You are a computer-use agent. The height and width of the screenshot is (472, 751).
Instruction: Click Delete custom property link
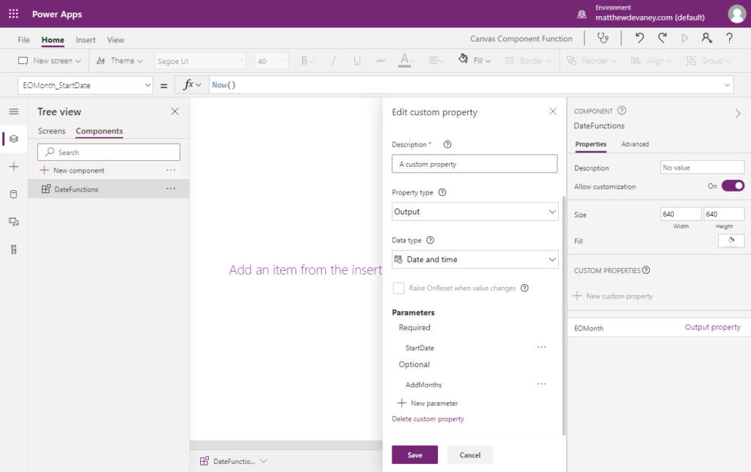click(x=428, y=419)
